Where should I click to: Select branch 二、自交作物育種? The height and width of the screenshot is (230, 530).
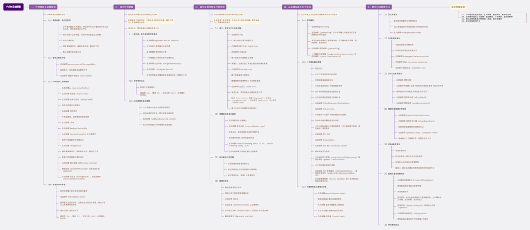point(124,7)
